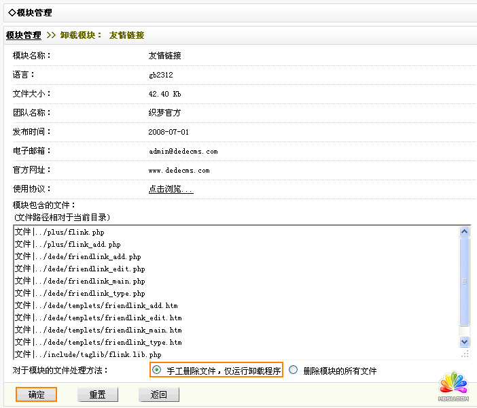Click the resize grip of the file list
Image resolution: width=477 pixels, height=408 pixels.
point(465,354)
